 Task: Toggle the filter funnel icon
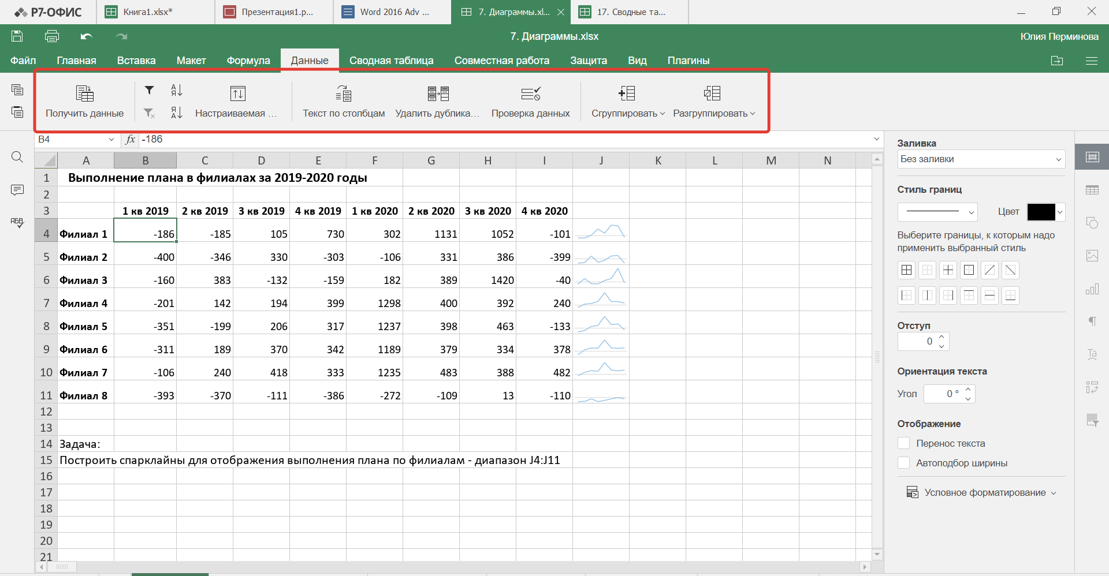click(x=149, y=90)
